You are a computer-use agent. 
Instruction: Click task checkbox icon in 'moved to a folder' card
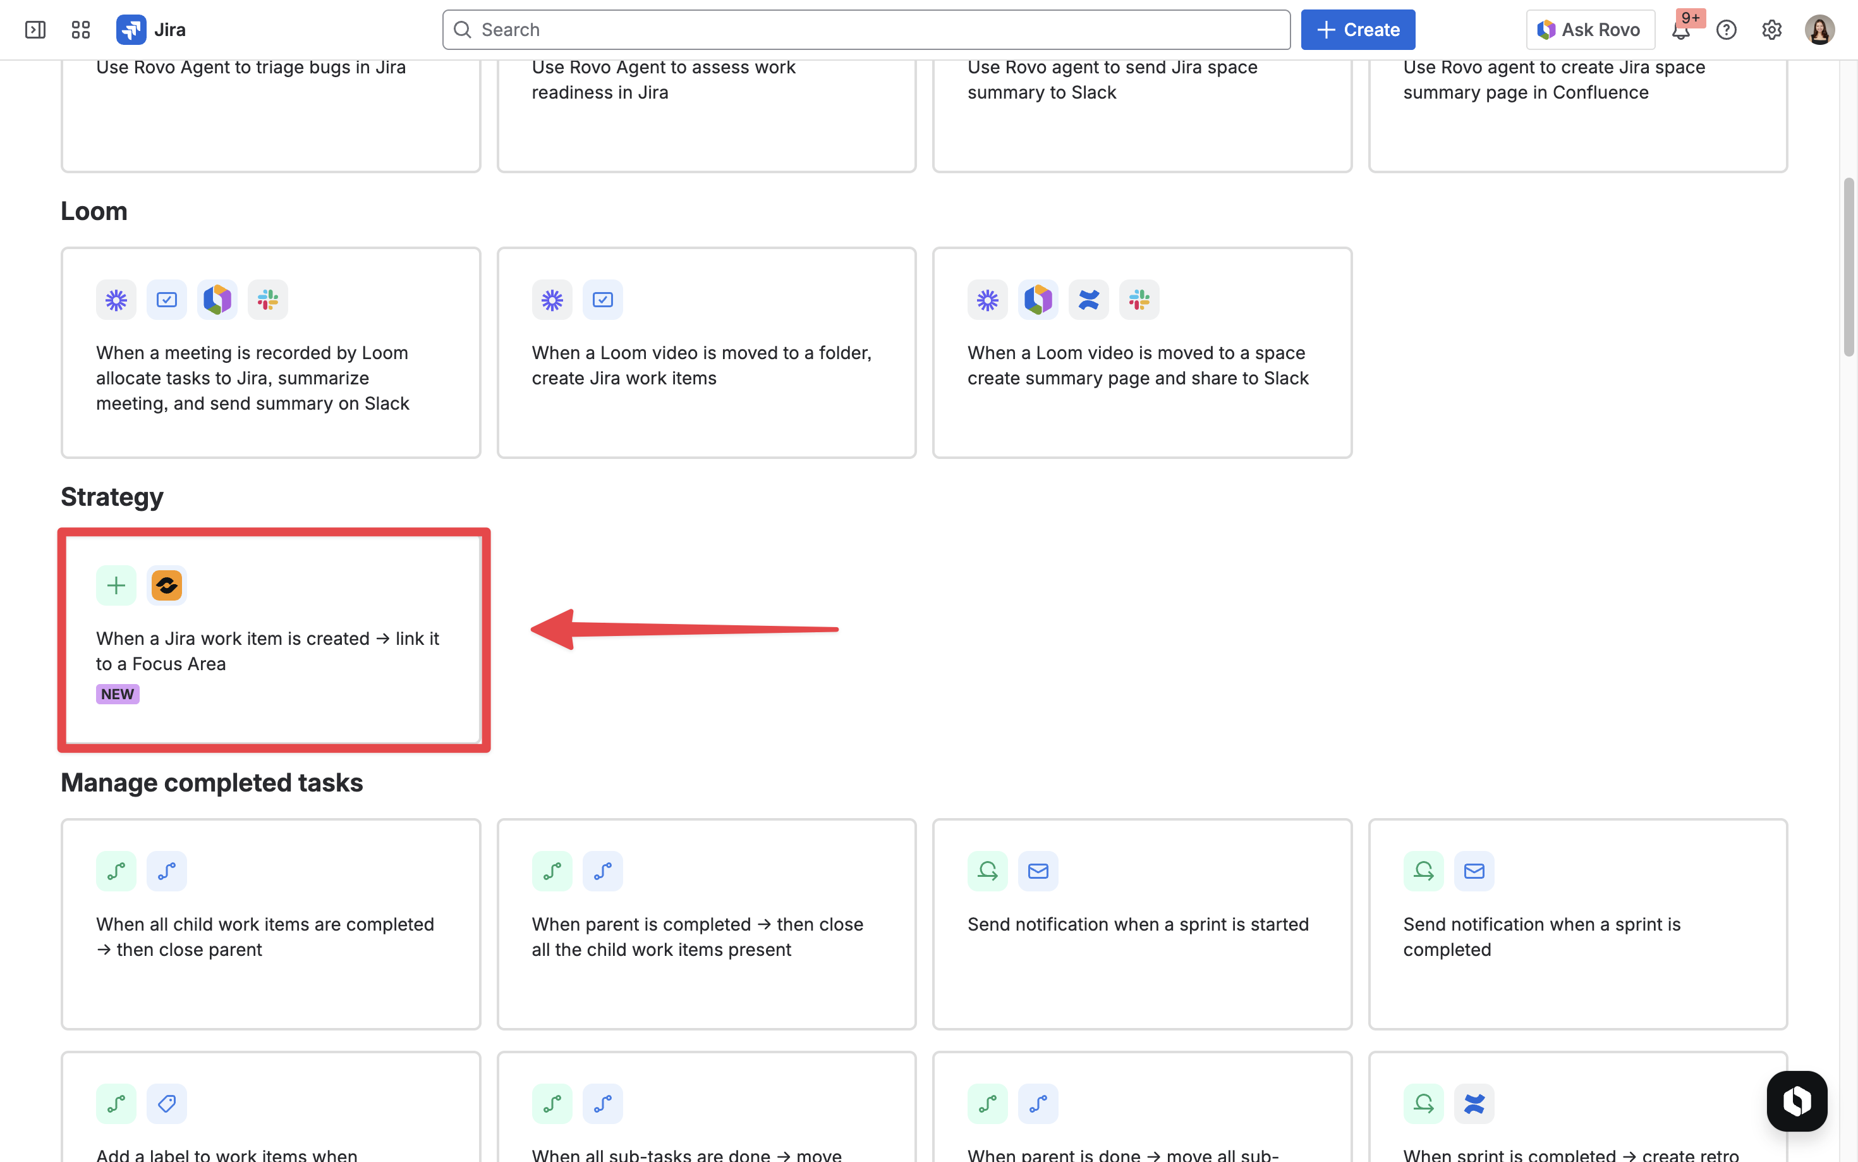(602, 300)
